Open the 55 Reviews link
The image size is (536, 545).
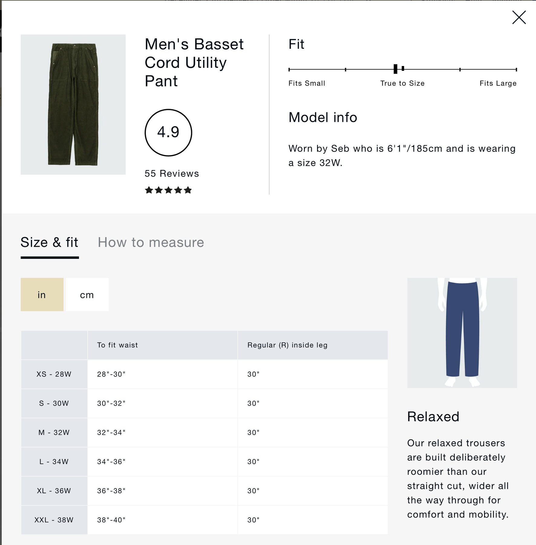point(172,173)
